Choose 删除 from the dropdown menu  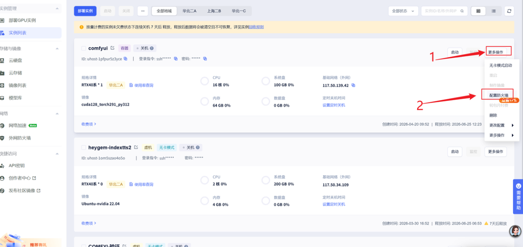(x=493, y=116)
